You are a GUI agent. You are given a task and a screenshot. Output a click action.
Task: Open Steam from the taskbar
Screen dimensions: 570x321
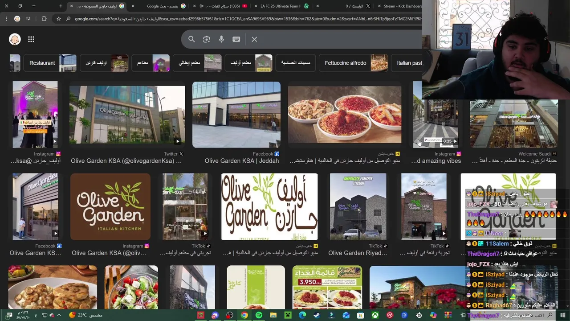click(317, 315)
